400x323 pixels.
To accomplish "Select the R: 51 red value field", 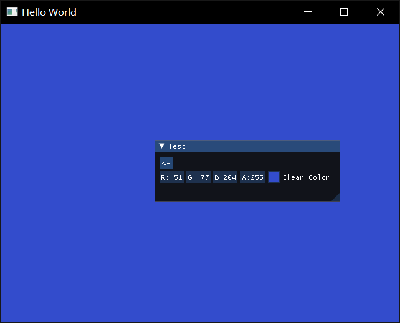I will pos(172,177).
